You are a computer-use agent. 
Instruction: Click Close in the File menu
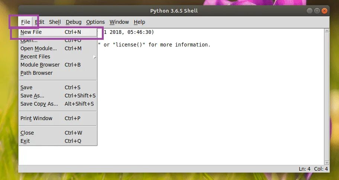coord(58,133)
